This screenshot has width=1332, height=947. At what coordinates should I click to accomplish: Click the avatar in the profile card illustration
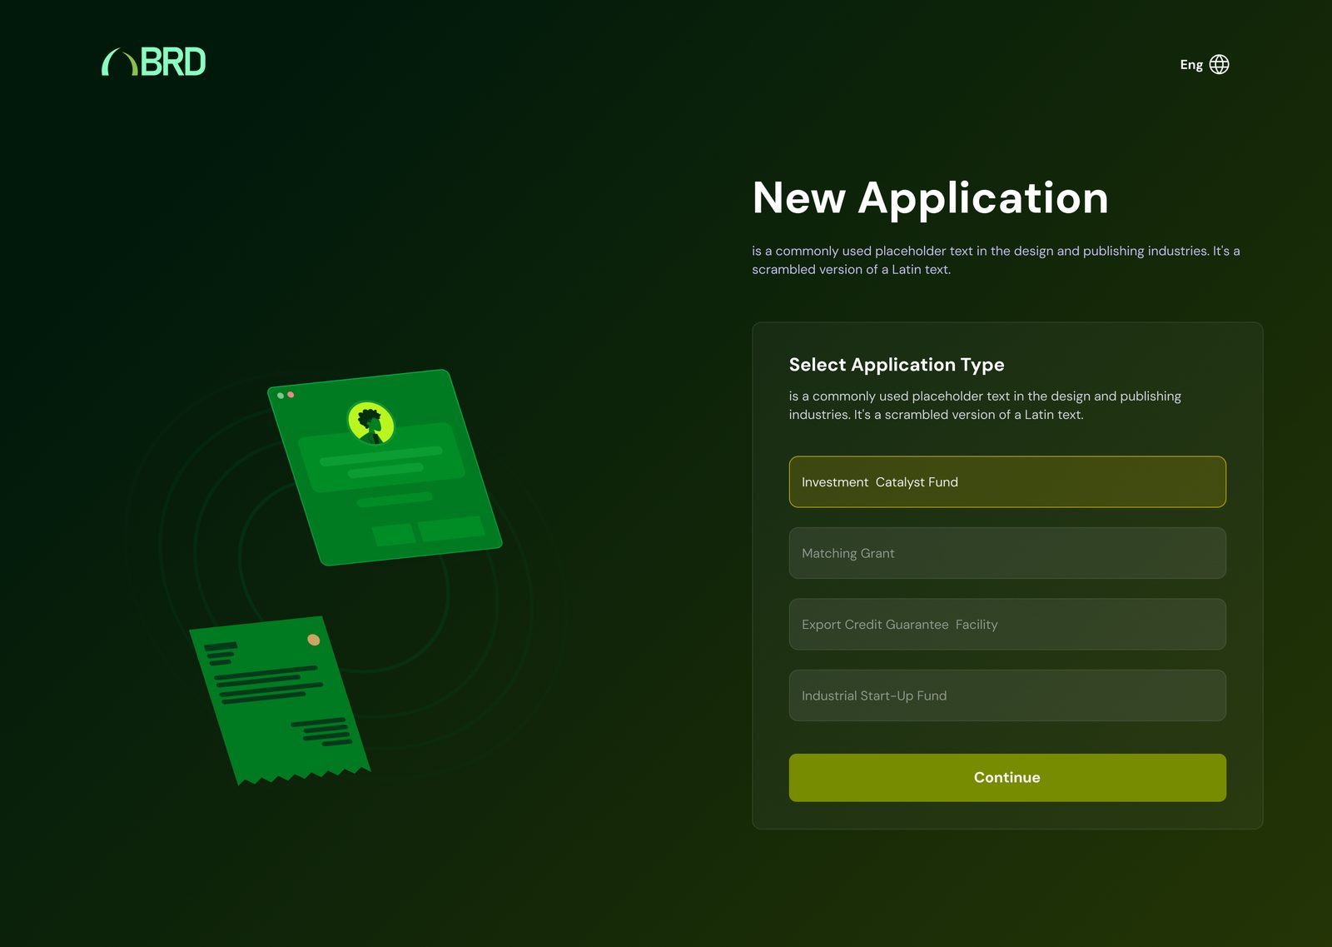pyautogui.click(x=370, y=422)
